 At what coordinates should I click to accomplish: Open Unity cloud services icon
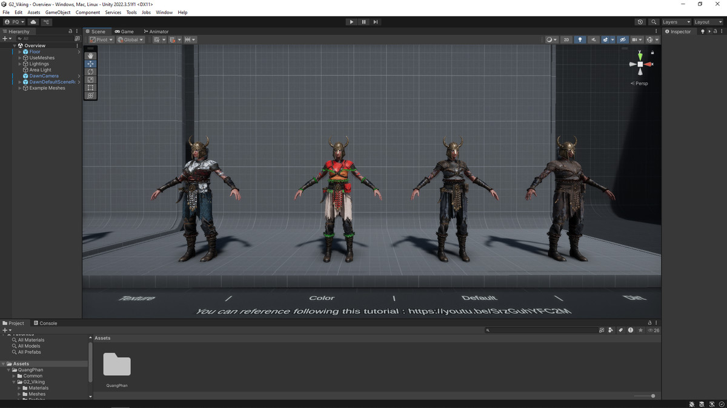point(33,22)
